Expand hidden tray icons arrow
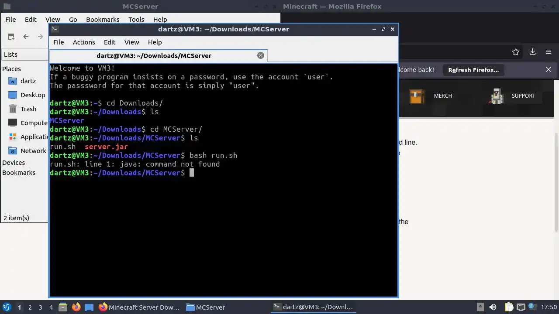The height and width of the screenshot is (314, 559). point(480,307)
